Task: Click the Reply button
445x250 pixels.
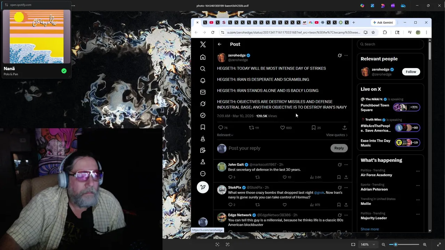Action: (339, 148)
